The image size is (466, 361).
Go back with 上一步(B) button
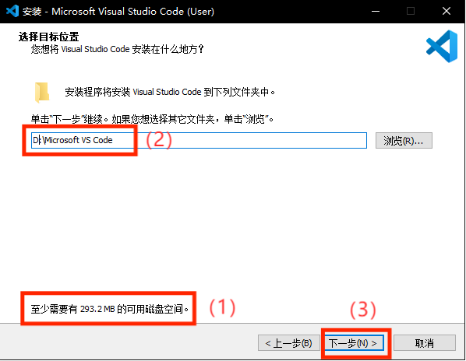coord(289,343)
